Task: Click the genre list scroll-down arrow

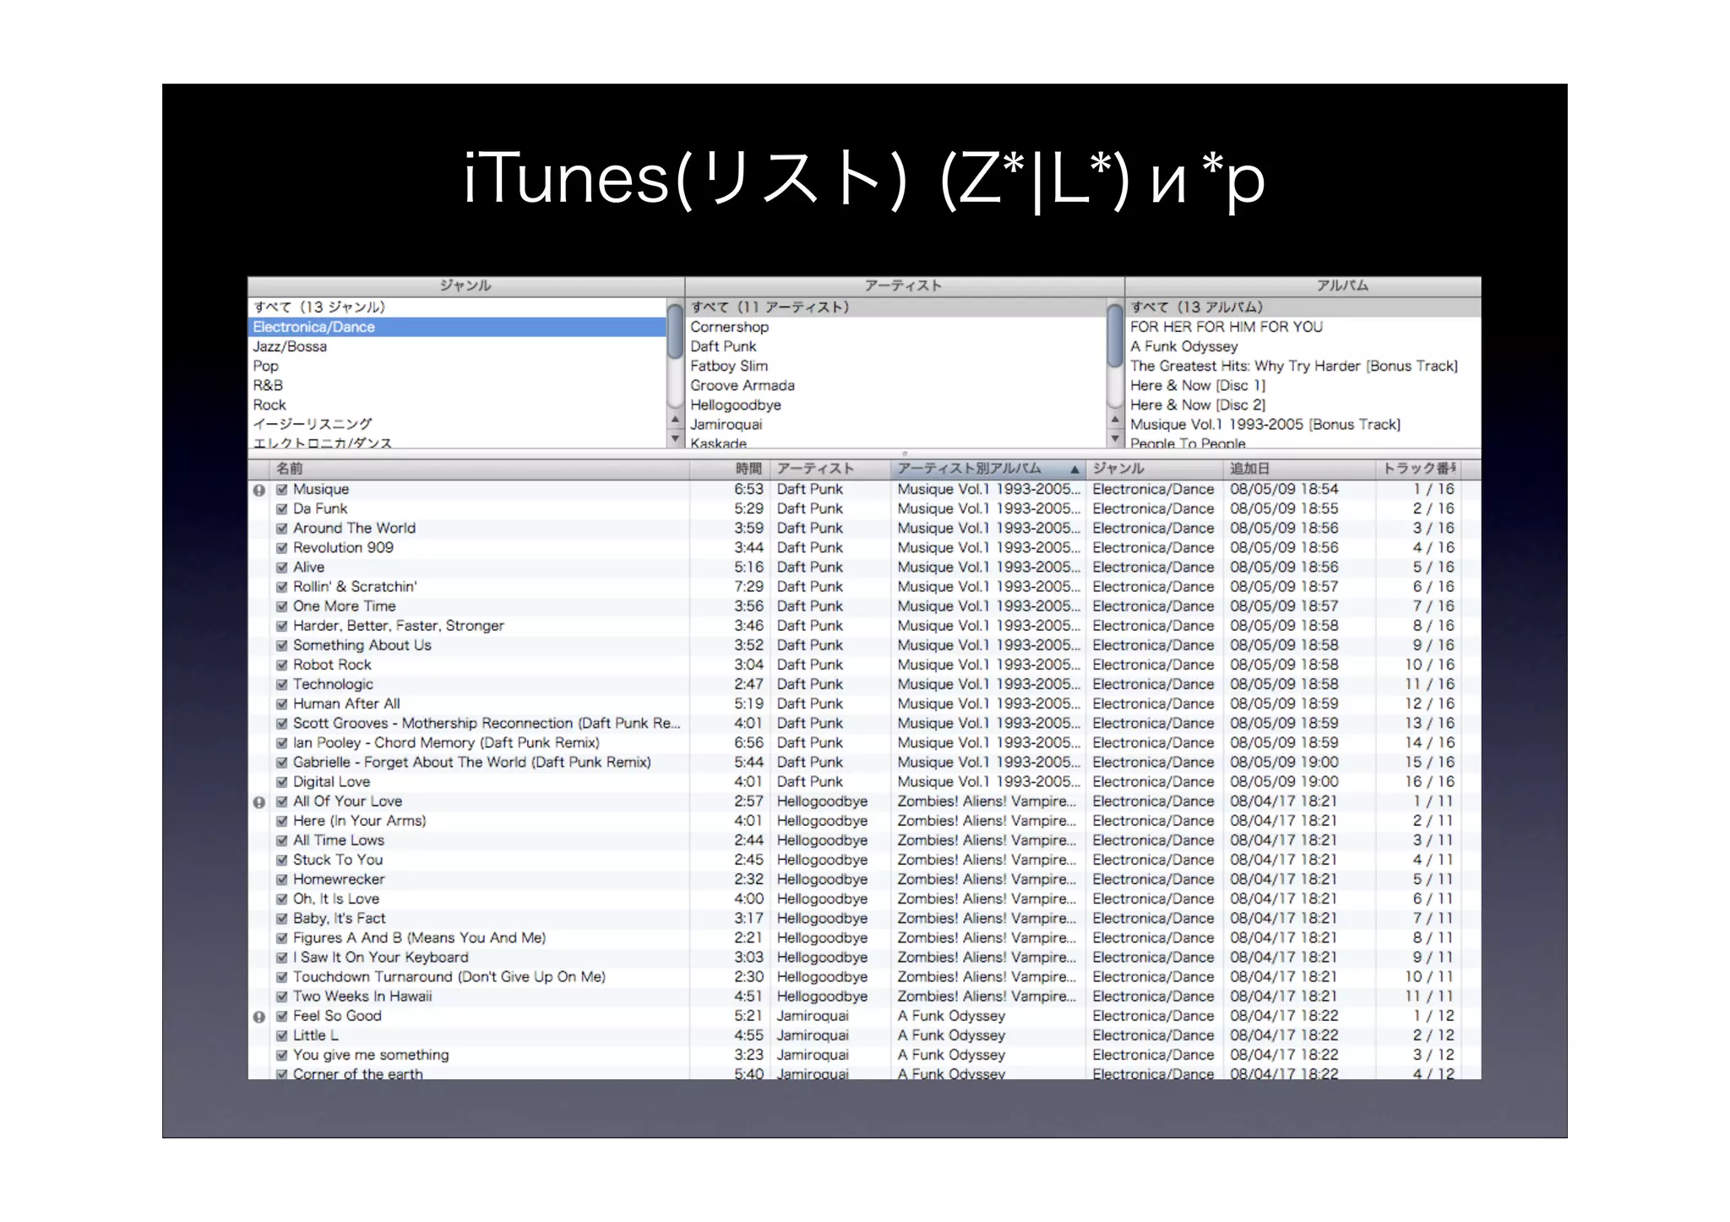Action: coord(675,438)
